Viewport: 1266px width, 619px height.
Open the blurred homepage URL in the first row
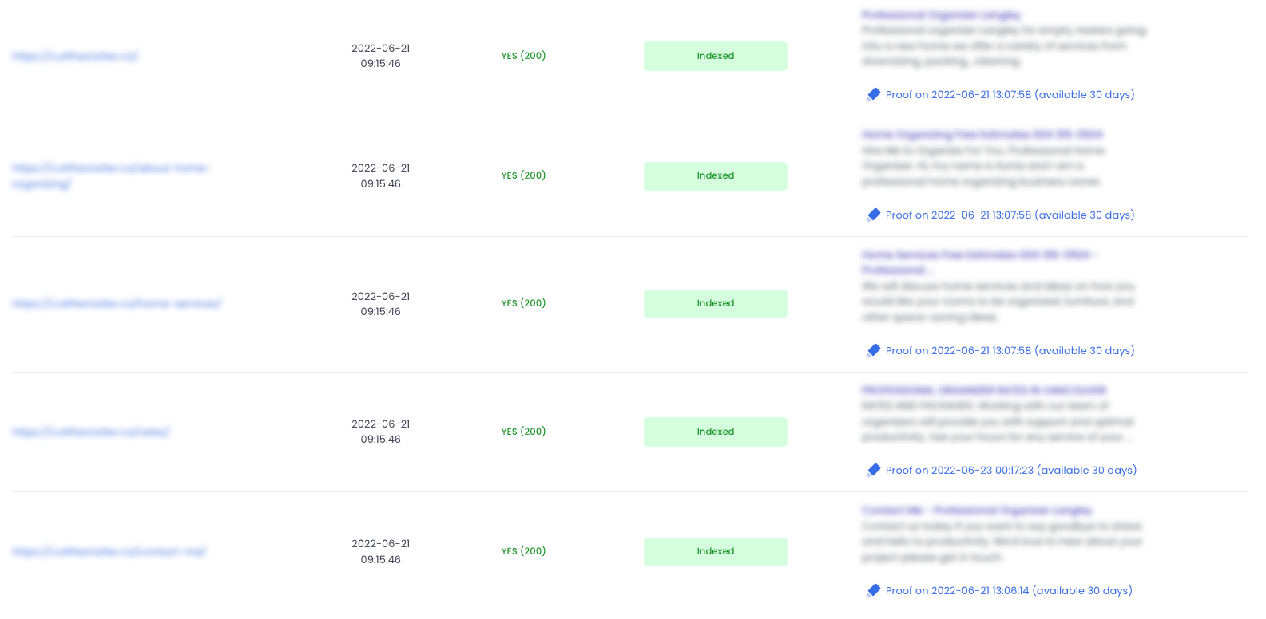(75, 57)
